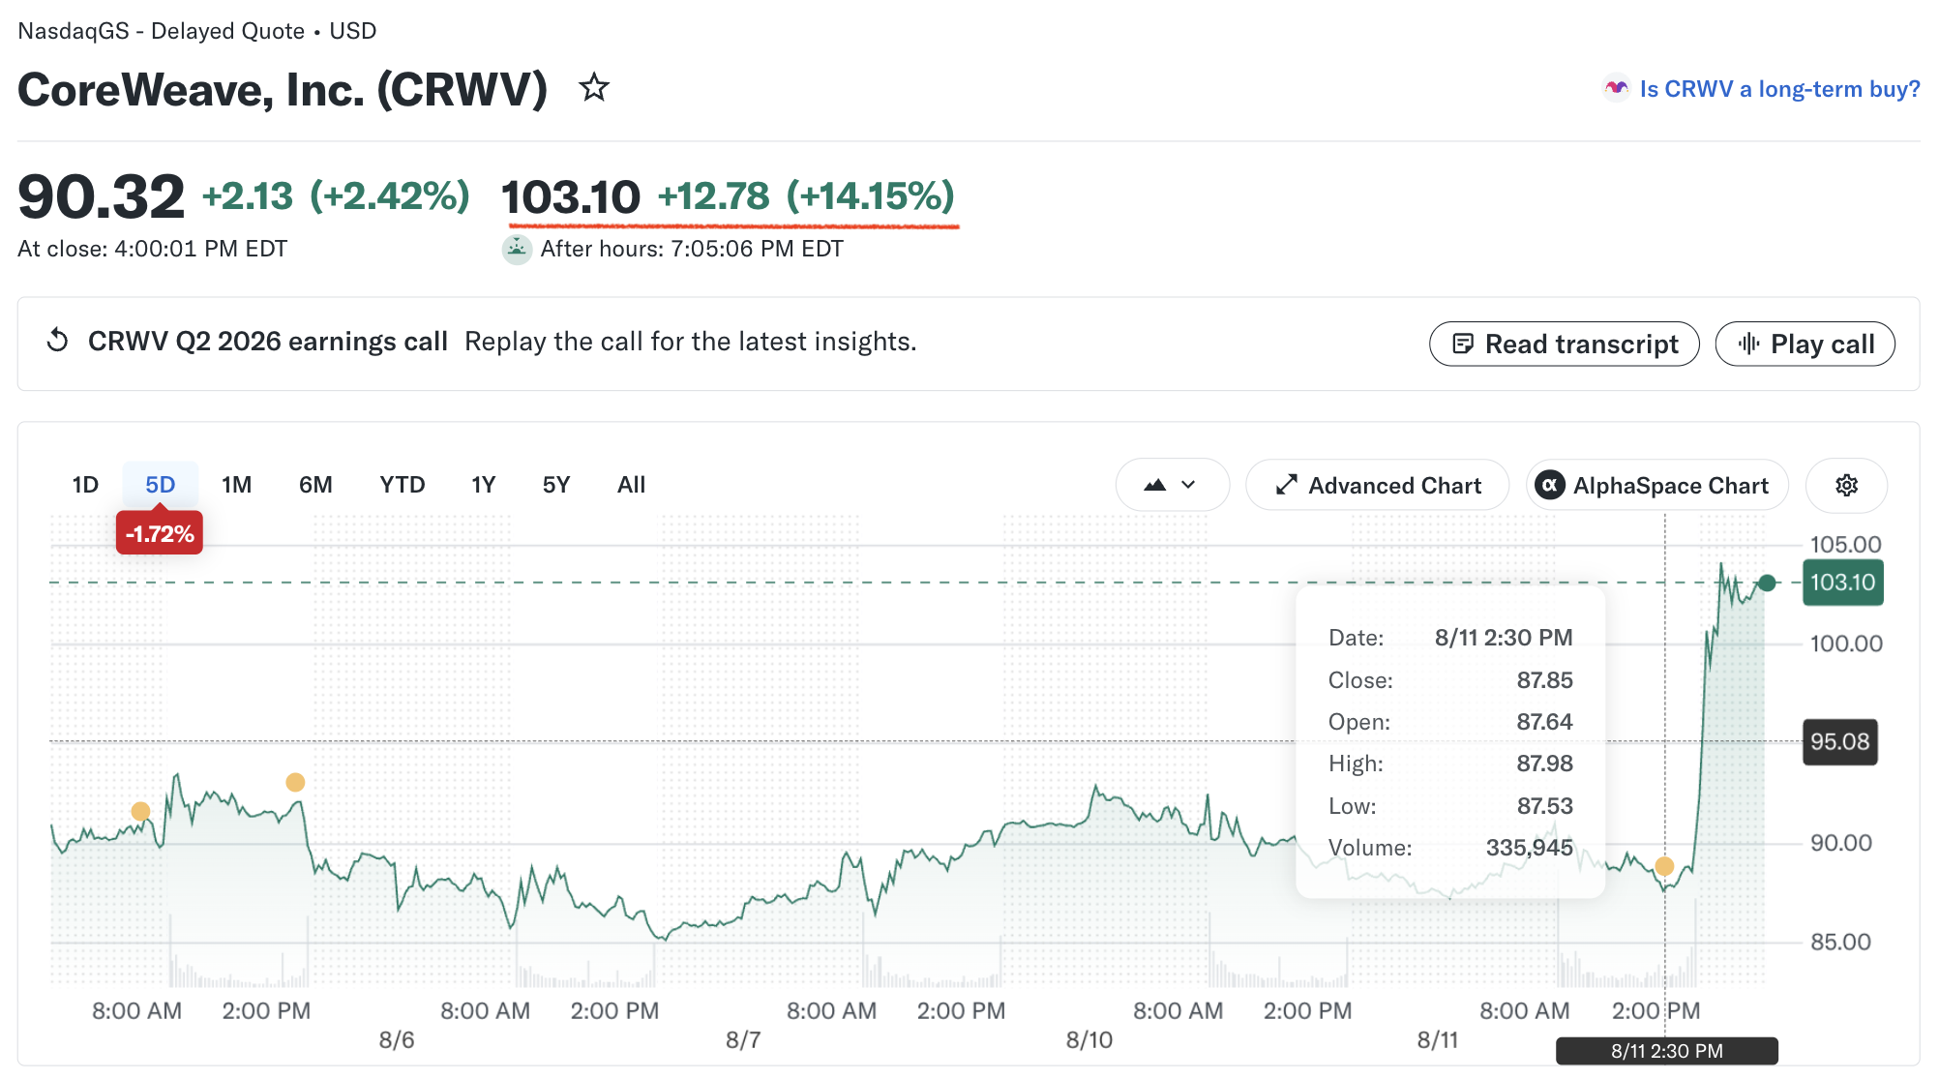This screenshot has width=1939, height=1079.
Task: Select the 5D range tab
Action: click(161, 485)
